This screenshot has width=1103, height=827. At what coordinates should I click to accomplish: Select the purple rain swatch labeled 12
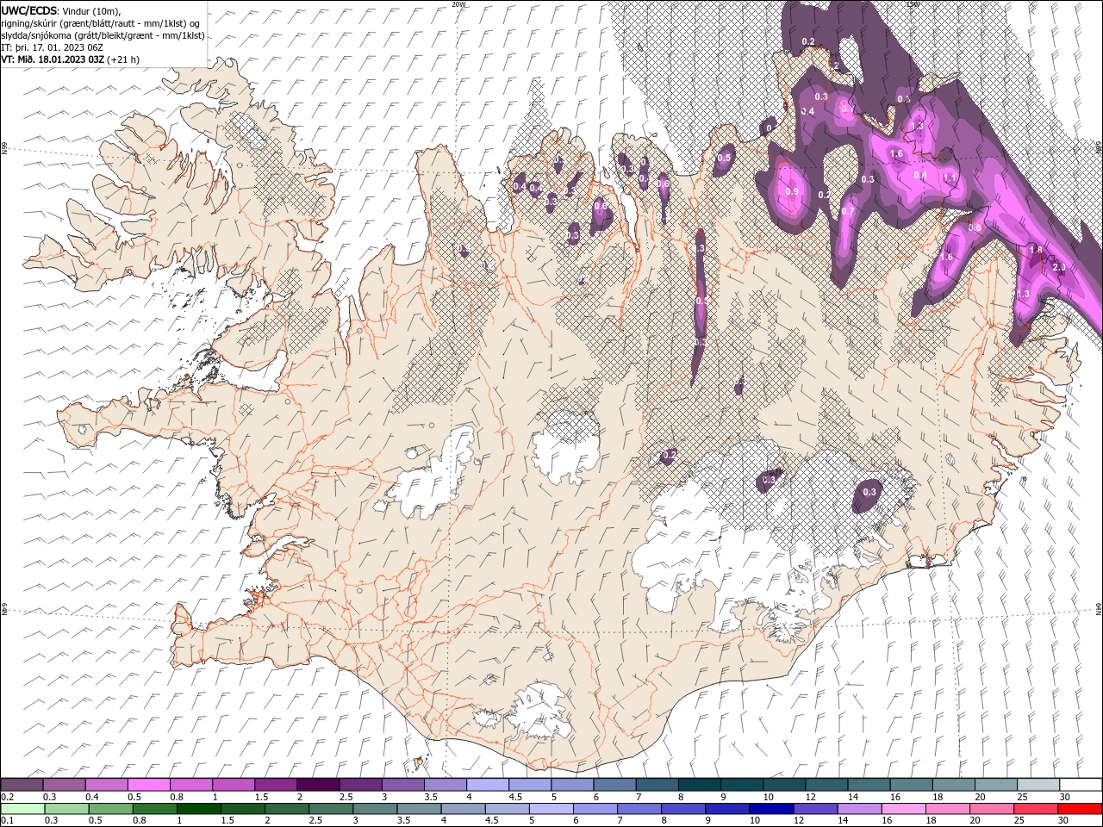pyautogui.click(x=814, y=809)
